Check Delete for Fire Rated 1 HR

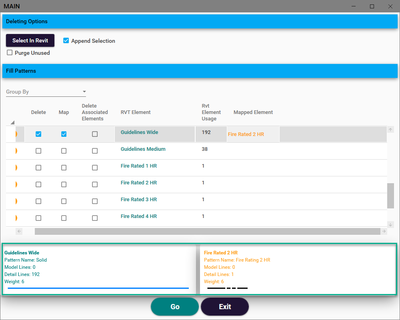(x=38, y=168)
